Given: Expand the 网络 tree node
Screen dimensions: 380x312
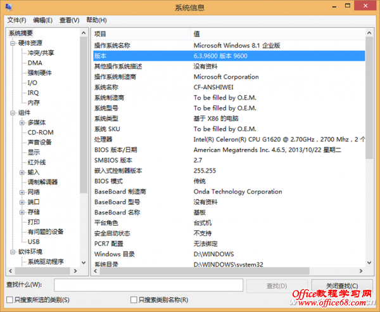Looking at the screenshot, I should [22, 192].
